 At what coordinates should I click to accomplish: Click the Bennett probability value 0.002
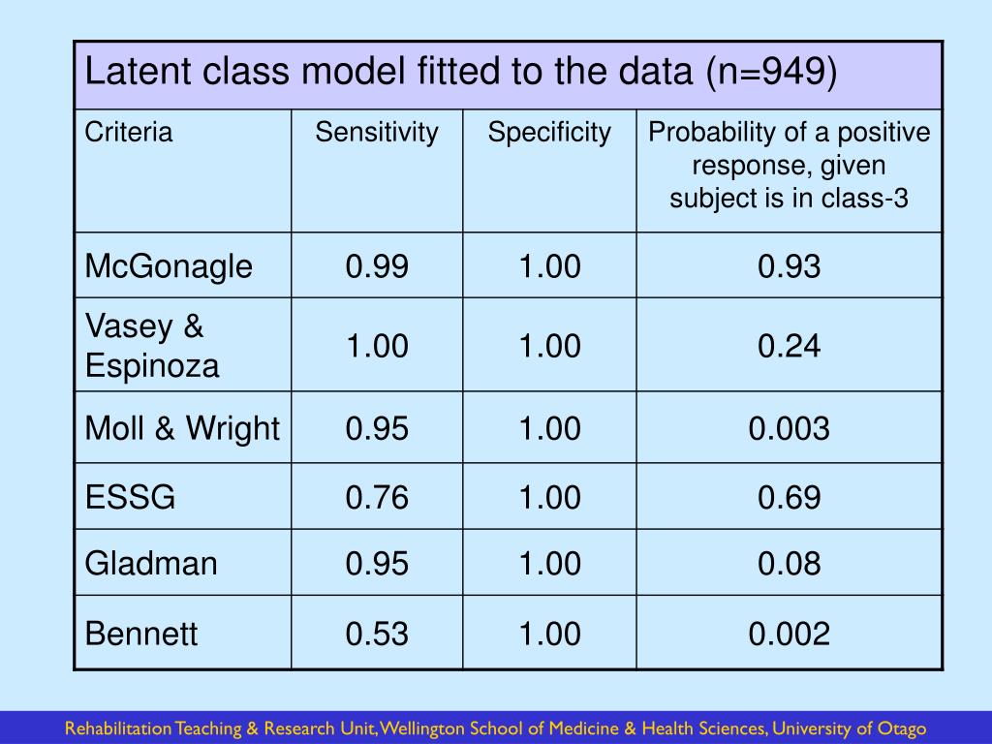click(789, 634)
